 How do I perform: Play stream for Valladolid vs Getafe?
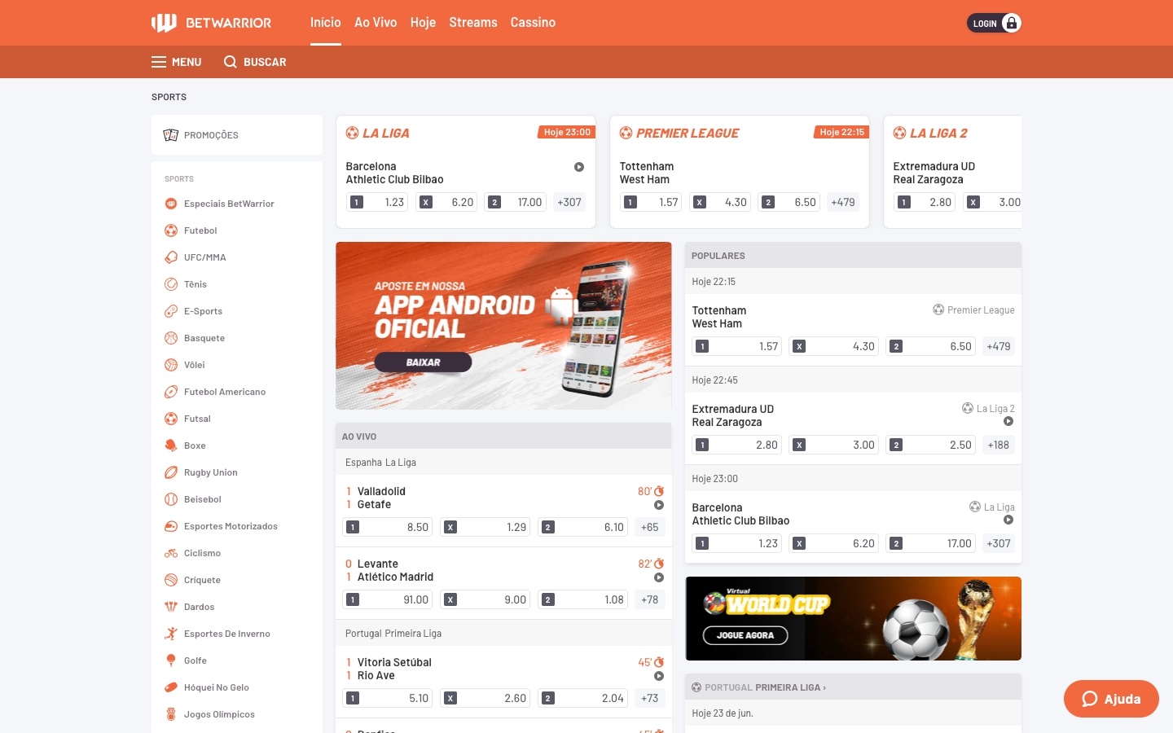tap(659, 505)
